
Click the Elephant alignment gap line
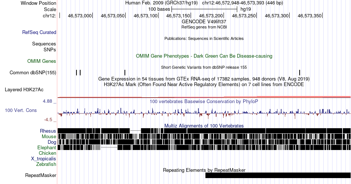(109, 147)
